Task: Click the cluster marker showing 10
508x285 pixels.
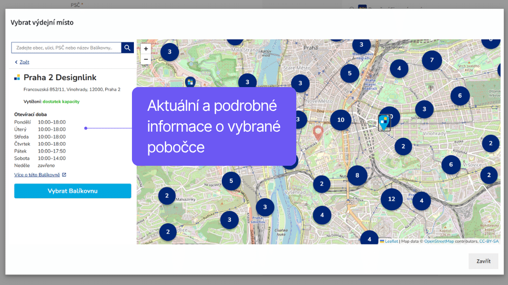Action: 341,120
